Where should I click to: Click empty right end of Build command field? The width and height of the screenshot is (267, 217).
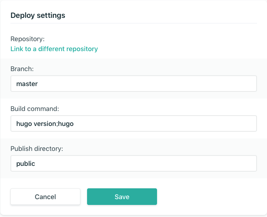coord(233,123)
